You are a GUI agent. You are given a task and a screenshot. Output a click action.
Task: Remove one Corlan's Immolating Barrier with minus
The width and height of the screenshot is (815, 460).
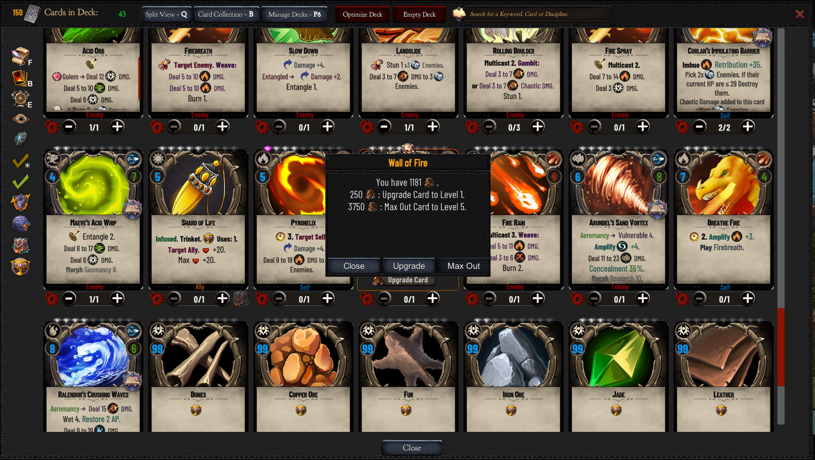699,126
